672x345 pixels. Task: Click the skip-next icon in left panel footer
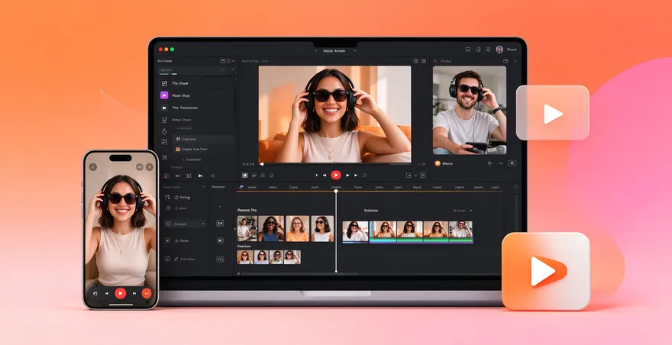click(200, 176)
